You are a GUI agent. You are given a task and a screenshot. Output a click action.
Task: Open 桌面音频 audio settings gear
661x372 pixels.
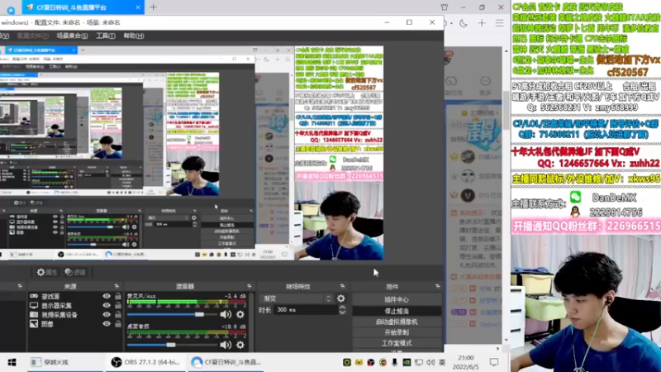[240, 345]
